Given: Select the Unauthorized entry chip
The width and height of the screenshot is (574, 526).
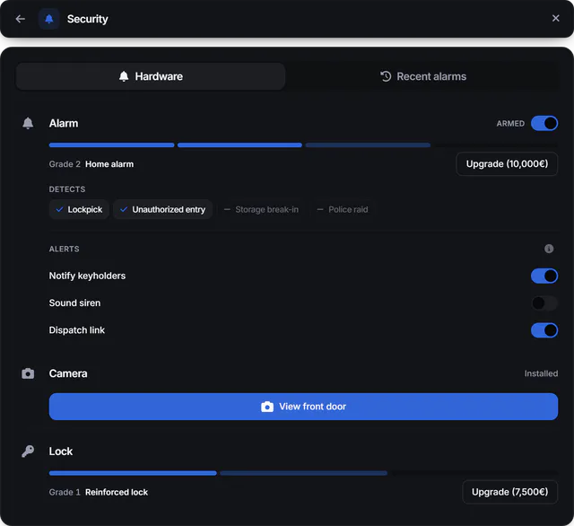Looking at the screenshot, I should click(163, 209).
